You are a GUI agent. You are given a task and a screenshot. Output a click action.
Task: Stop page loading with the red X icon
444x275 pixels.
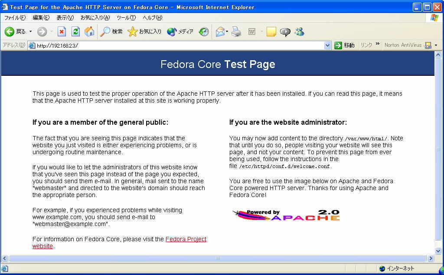coord(62,32)
